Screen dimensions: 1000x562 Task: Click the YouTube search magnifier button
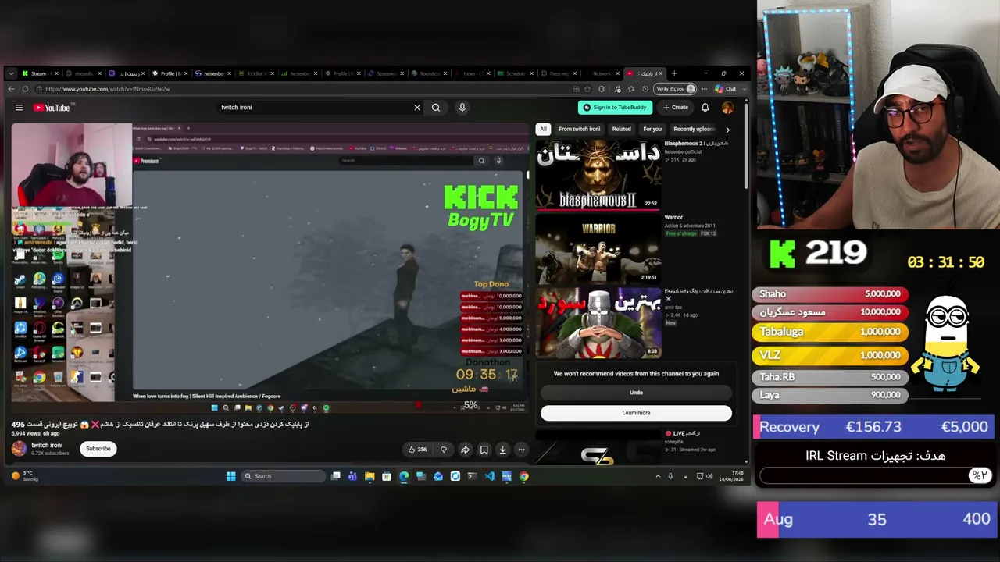(x=436, y=108)
